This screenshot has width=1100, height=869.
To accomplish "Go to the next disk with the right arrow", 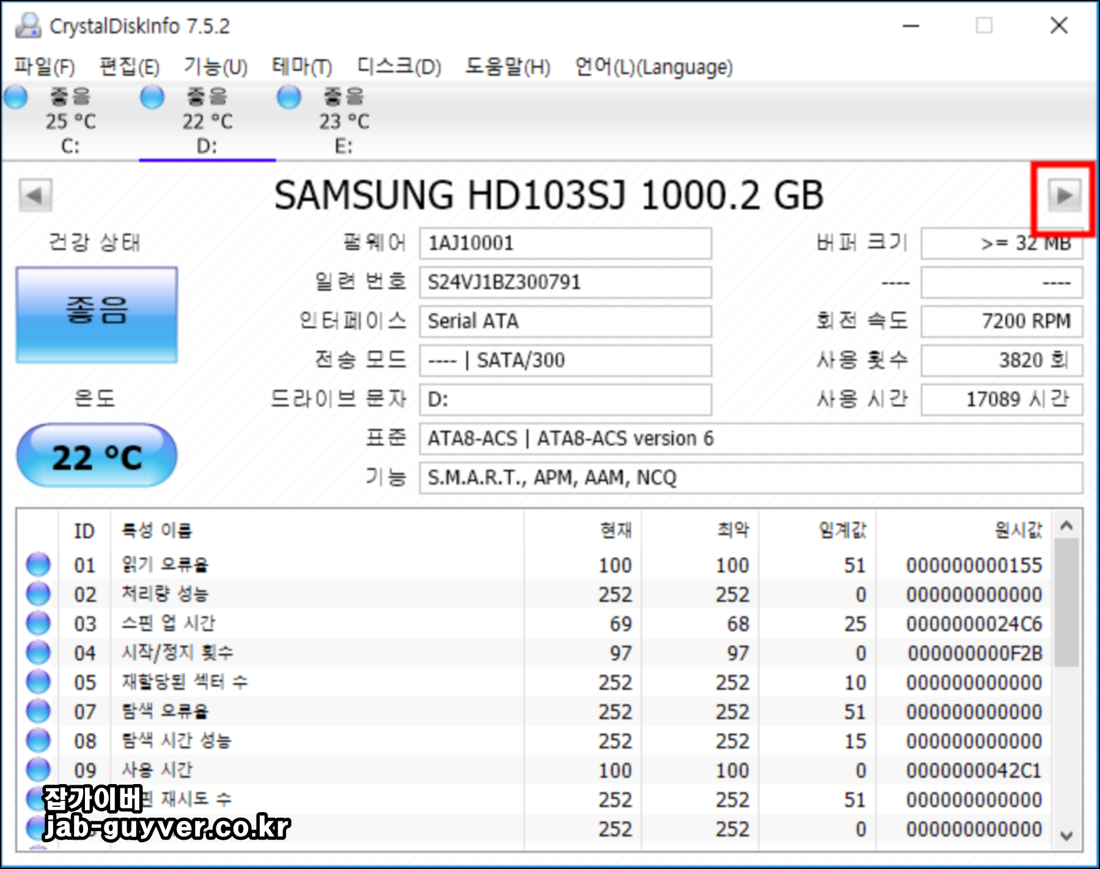I will click(1064, 196).
